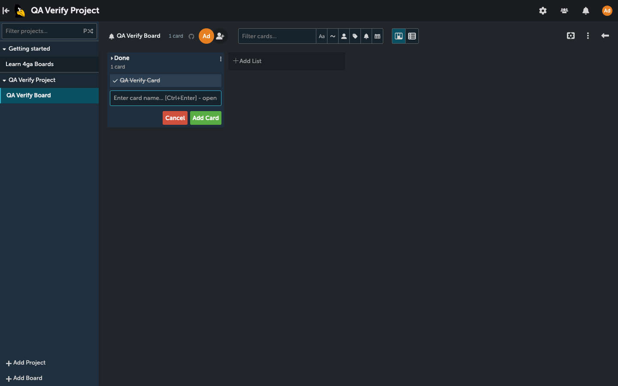This screenshot has width=618, height=386.
Task: Click the GitHub icon next to card count
Action: tap(191, 36)
